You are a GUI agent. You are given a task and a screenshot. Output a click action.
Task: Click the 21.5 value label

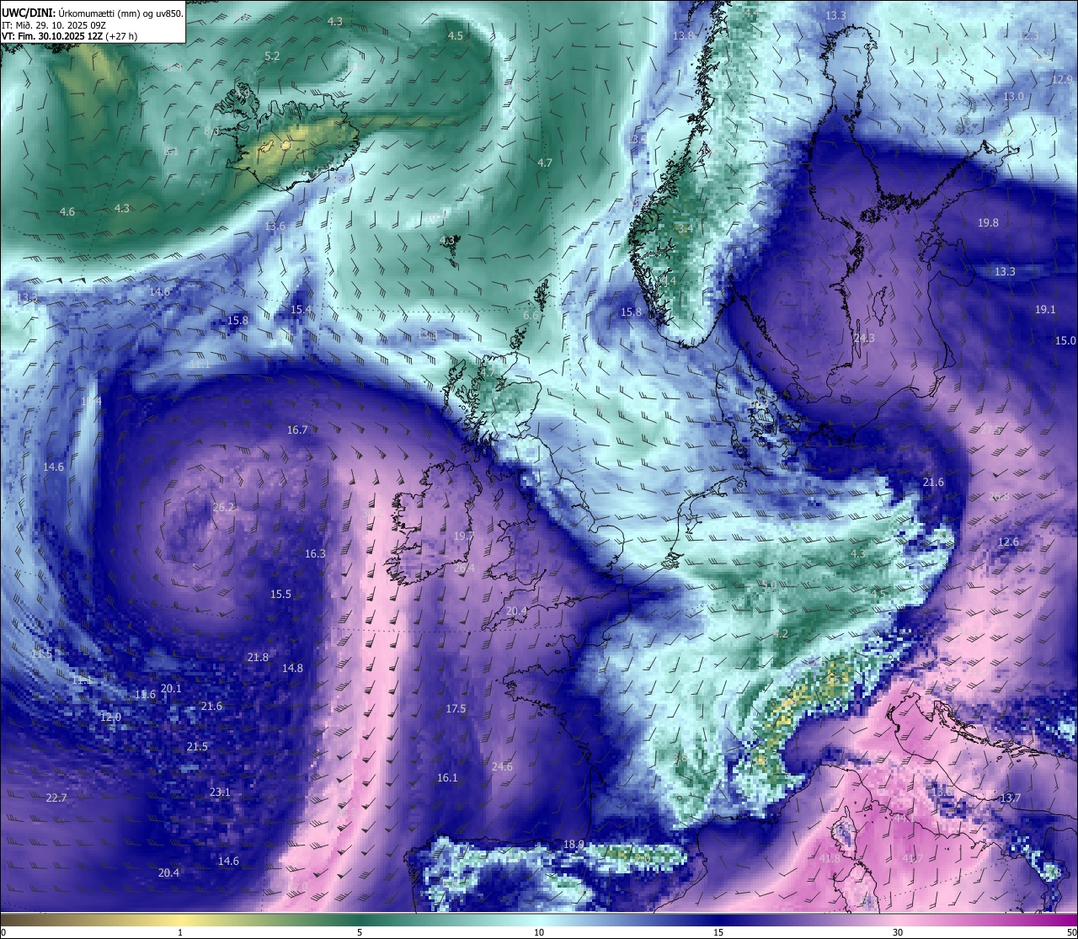click(x=197, y=747)
